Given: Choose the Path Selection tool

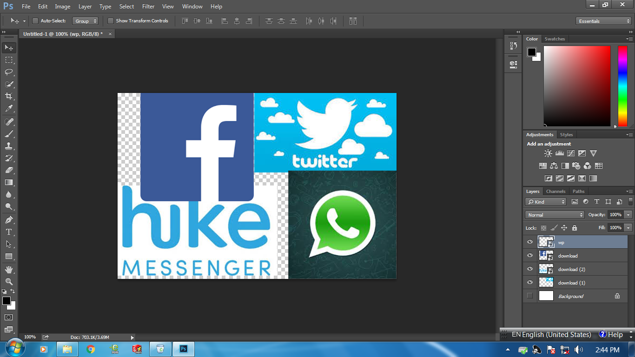Looking at the screenshot, I should coord(9,244).
